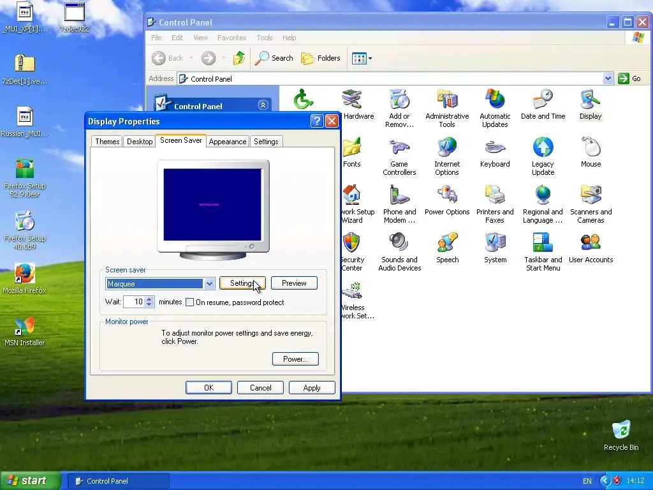Image resolution: width=653 pixels, height=490 pixels.
Task: Click the Wait minutes spinner arrows
Action: (149, 302)
